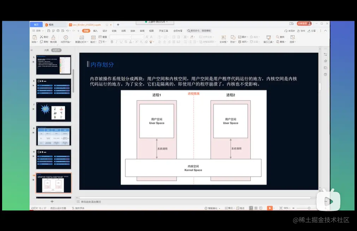Viewport: 357px width, 231px height.
Task: Switch to the 插入 ribbon tab
Action: [95, 31]
